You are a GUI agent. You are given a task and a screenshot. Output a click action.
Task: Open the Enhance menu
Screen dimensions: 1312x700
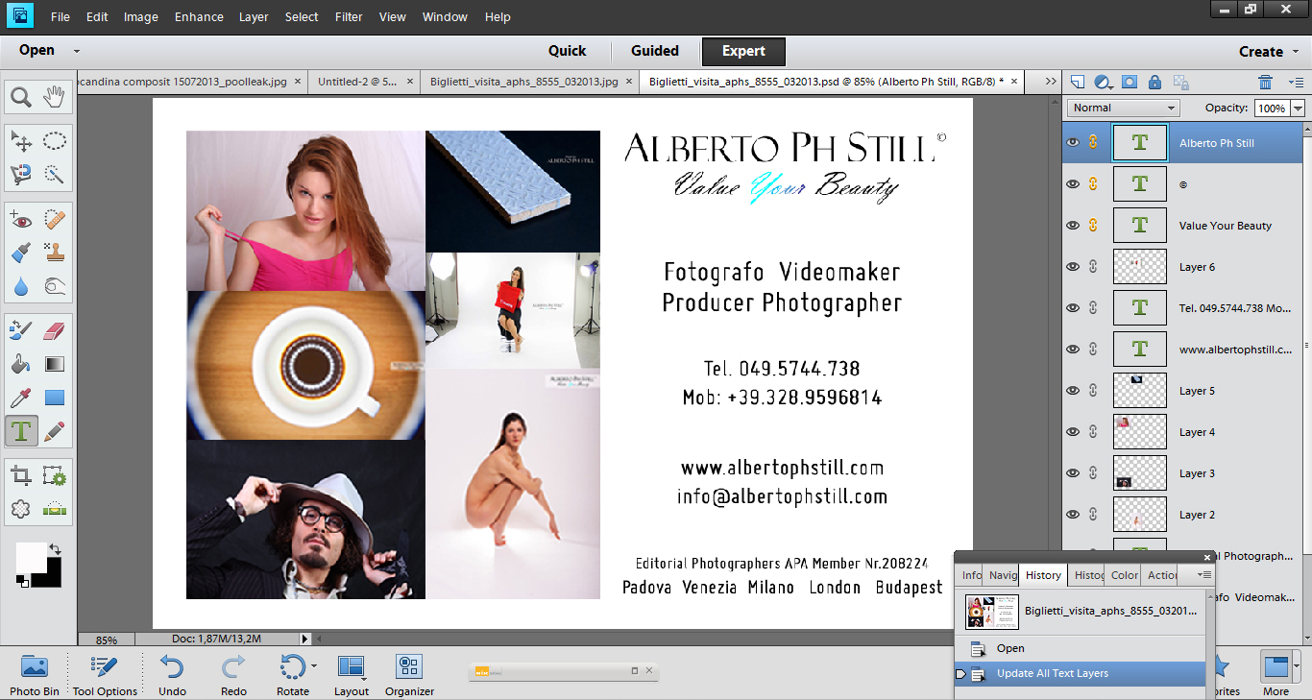pyautogui.click(x=199, y=17)
